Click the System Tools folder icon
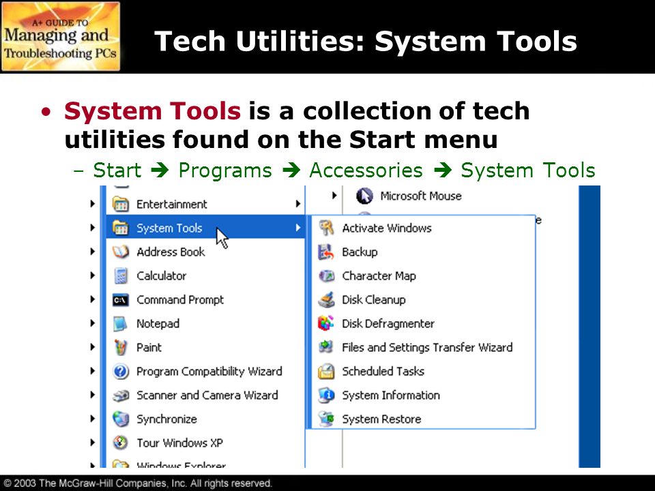 coord(120,228)
